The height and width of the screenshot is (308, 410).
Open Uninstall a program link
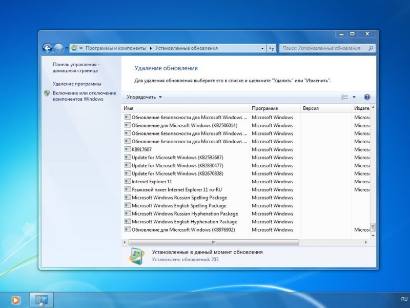[x=77, y=84]
